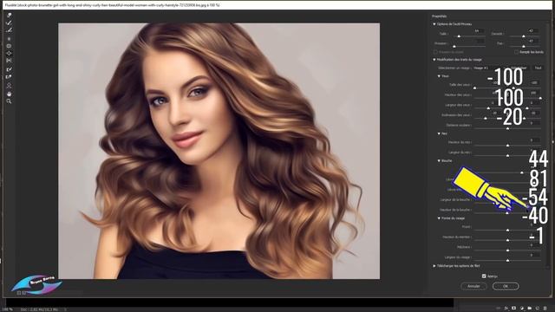555x312 pixels.
Task: Click the zoom percentage field in the Photoshop status bar
Action: pos(8,309)
